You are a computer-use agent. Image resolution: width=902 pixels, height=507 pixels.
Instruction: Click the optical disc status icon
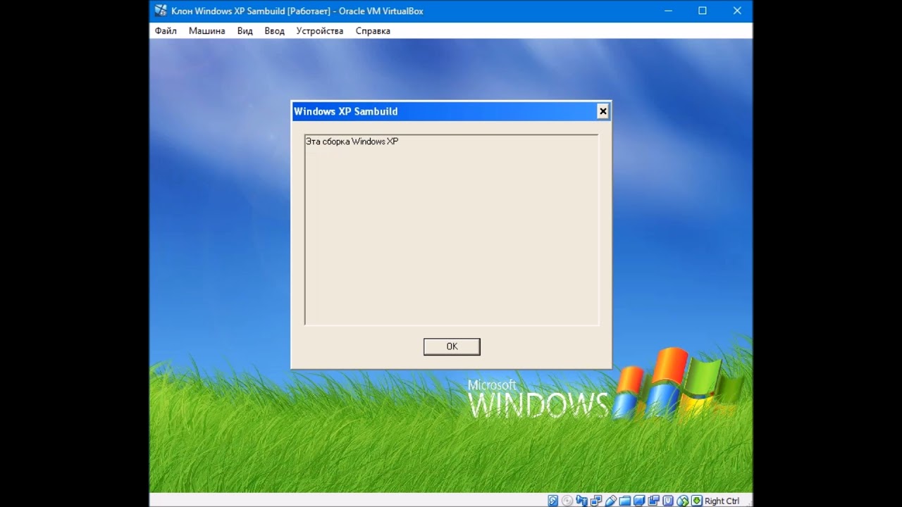click(x=567, y=501)
